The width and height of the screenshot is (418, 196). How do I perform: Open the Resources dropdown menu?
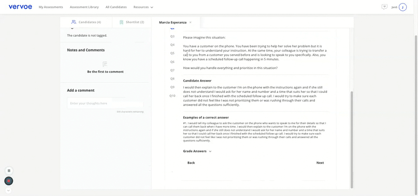click(x=143, y=7)
